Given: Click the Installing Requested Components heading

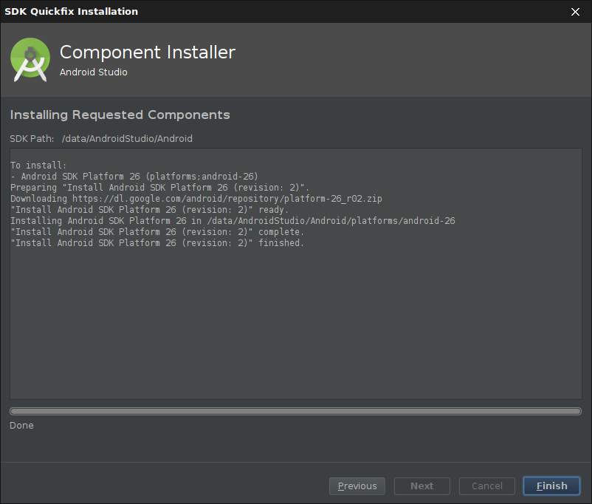Looking at the screenshot, I should (120, 115).
